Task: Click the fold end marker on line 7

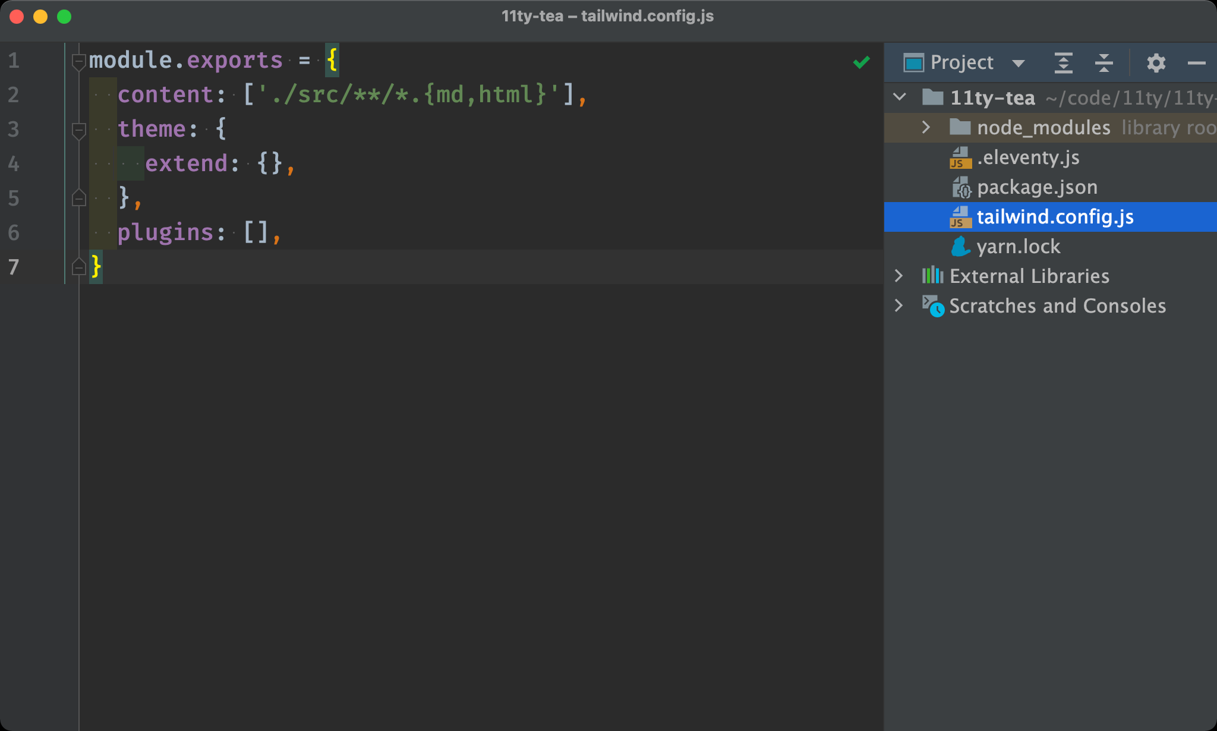Action: 79,267
